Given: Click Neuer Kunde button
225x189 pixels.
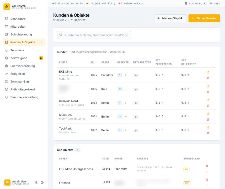Looking at the screenshot, I should pos(204,18).
